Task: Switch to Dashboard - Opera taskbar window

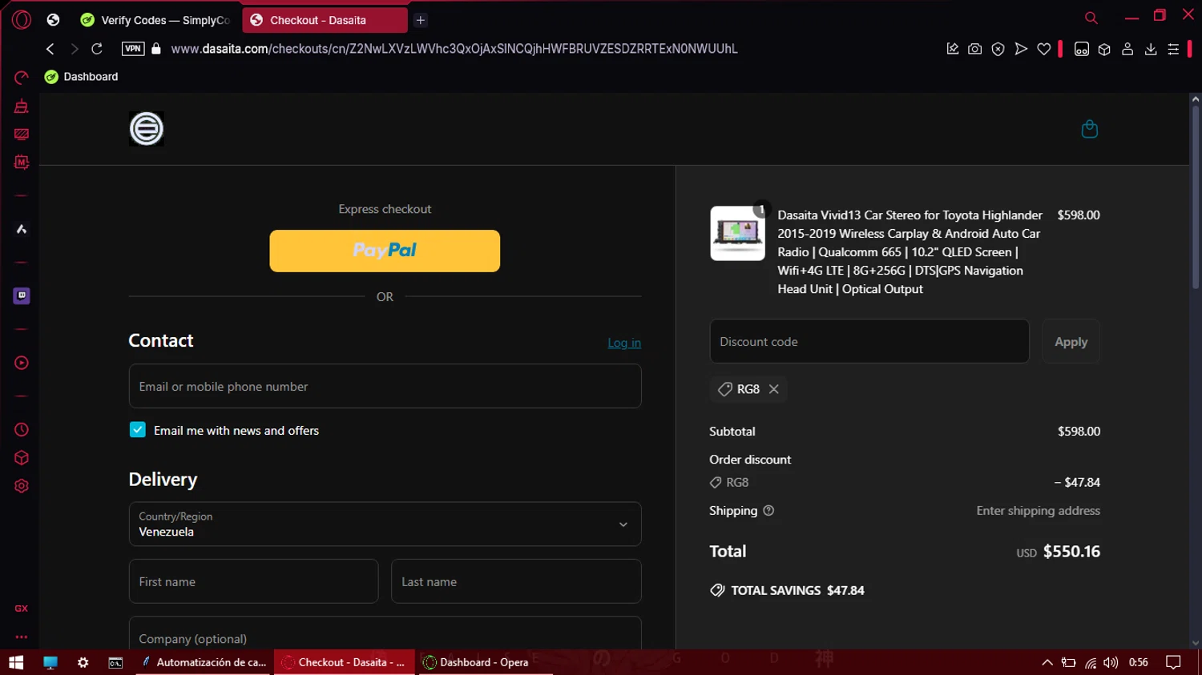Action: (x=484, y=662)
